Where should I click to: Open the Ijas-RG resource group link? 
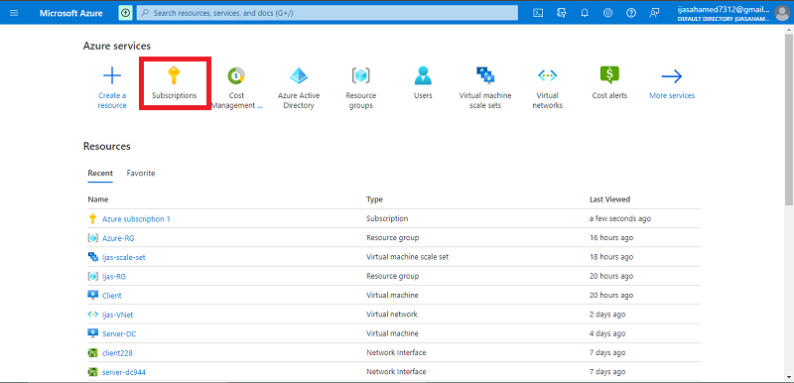(x=114, y=276)
